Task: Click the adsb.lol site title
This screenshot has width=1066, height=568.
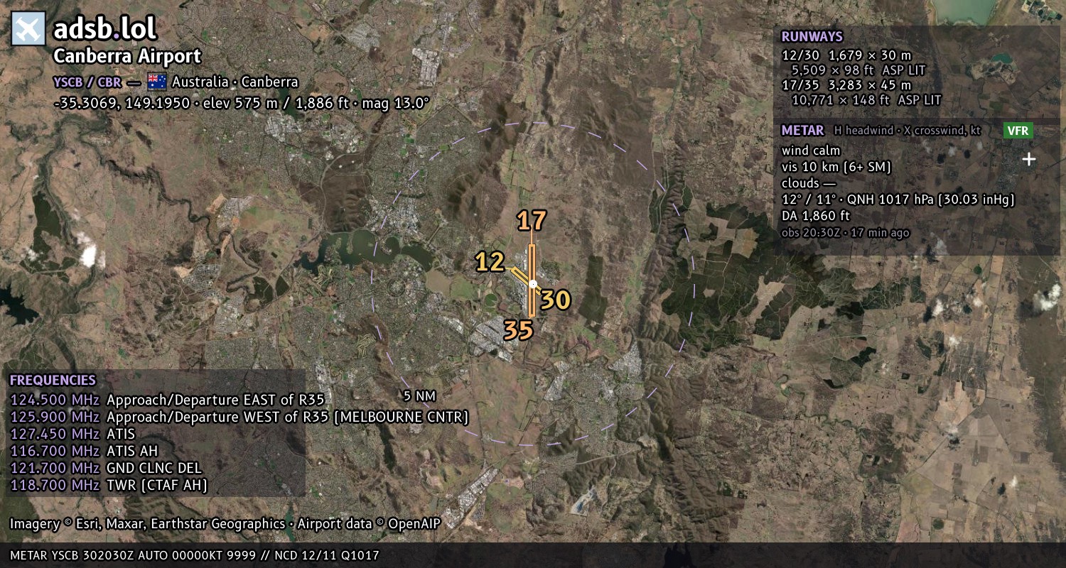Action: click(104, 28)
